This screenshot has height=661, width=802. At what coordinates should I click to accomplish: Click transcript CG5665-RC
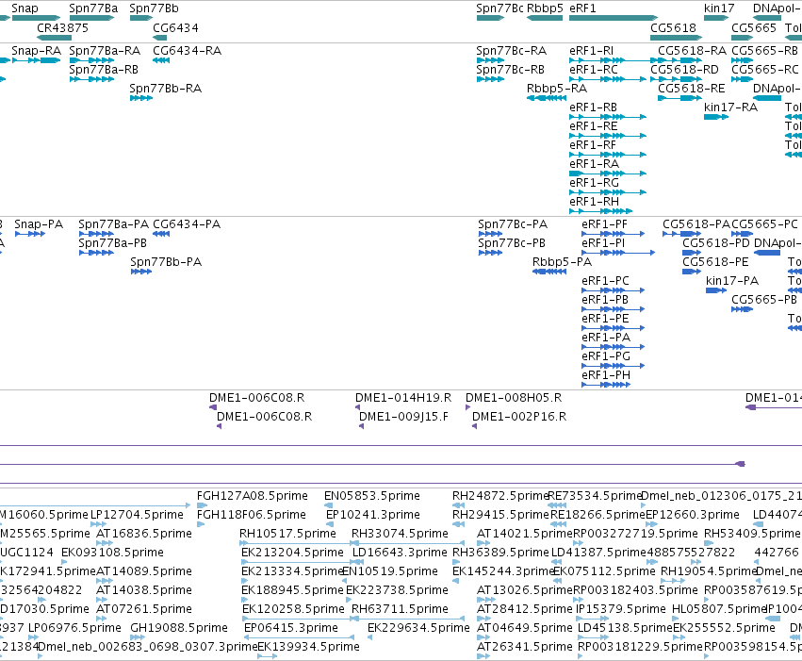(743, 79)
